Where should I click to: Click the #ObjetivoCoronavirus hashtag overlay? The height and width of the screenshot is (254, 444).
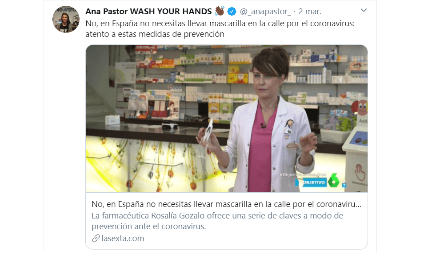tap(302, 175)
